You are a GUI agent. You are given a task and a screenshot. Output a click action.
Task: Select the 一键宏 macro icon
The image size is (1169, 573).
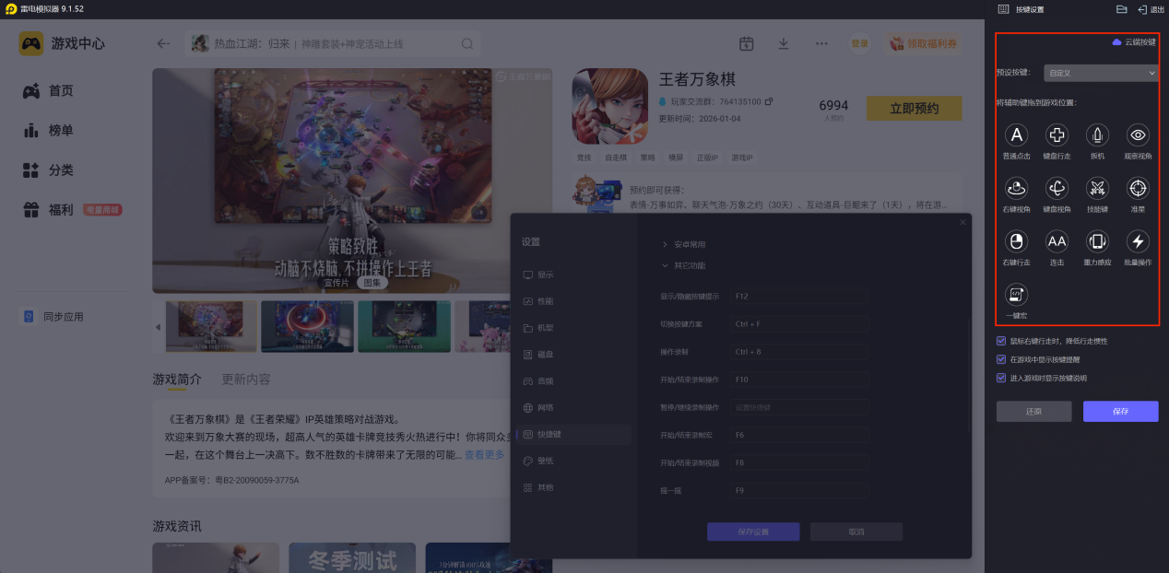1017,295
